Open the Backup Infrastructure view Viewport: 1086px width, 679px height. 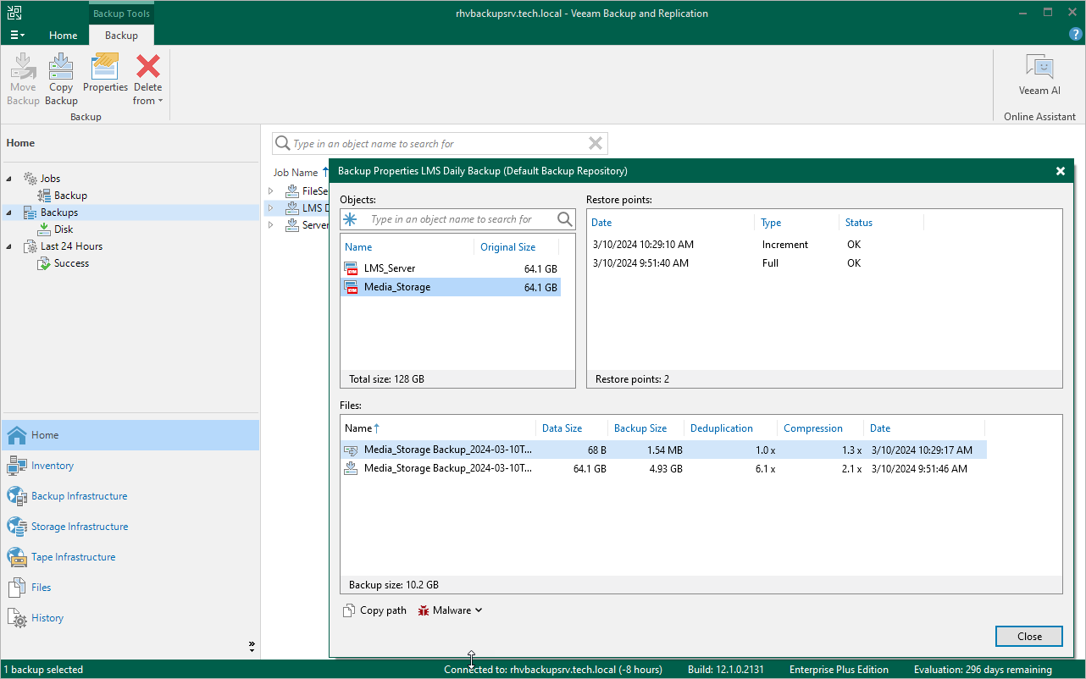point(79,496)
